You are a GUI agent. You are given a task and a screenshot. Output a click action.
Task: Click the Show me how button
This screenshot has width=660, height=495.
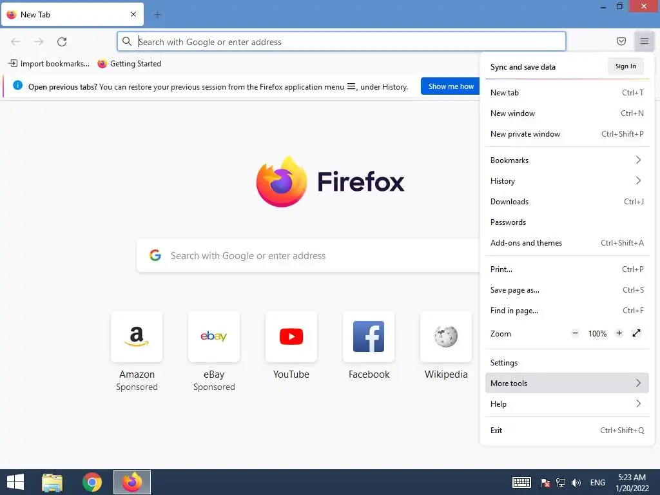click(451, 86)
